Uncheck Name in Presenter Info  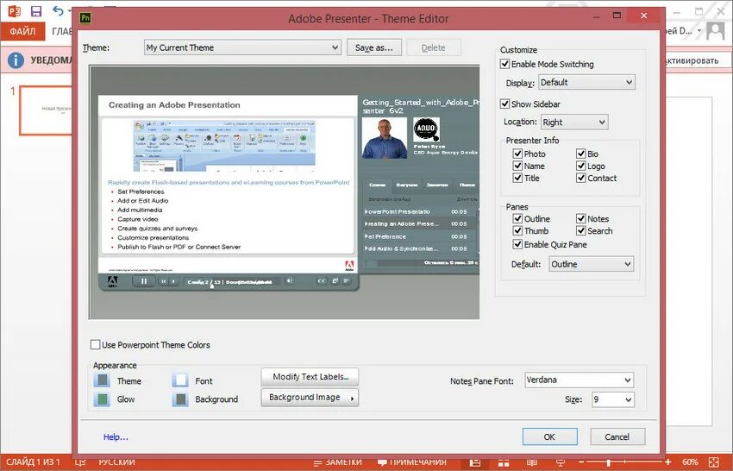tap(517, 166)
